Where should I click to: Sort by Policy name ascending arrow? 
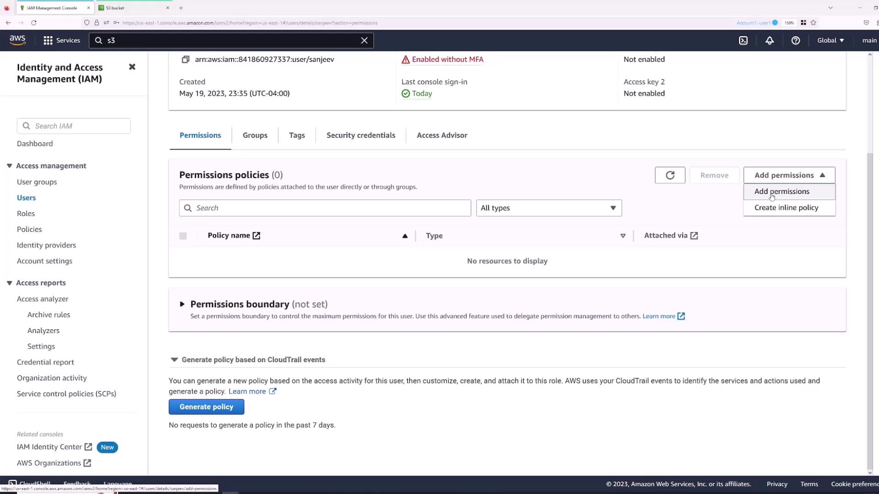tap(405, 236)
